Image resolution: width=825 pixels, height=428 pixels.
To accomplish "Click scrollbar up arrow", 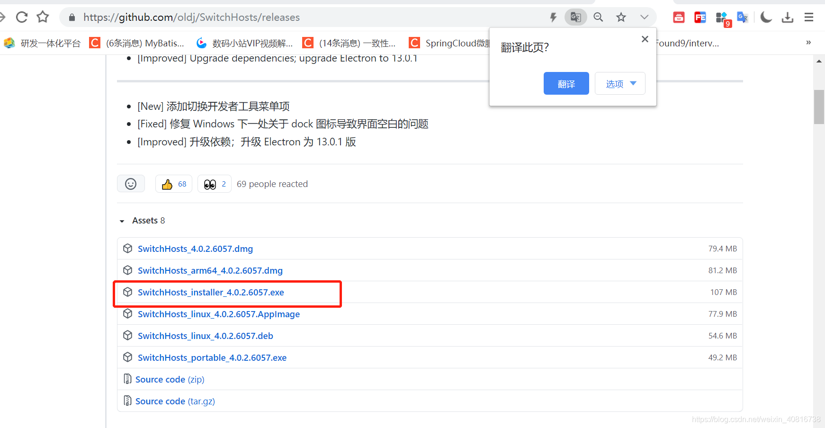I will (819, 61).
